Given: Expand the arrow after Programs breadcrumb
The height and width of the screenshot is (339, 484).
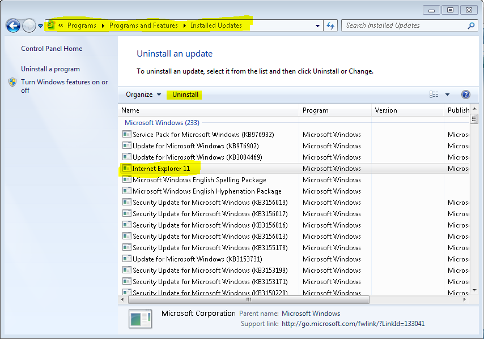Looking at the screenshot, I should coord(103,25).
